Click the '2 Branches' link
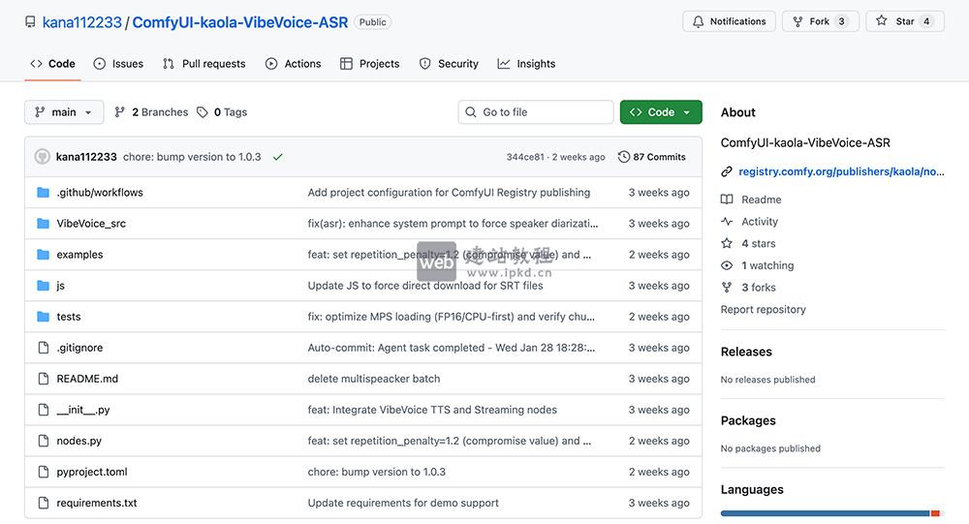The image size is (969, 524). pos(151,111)
